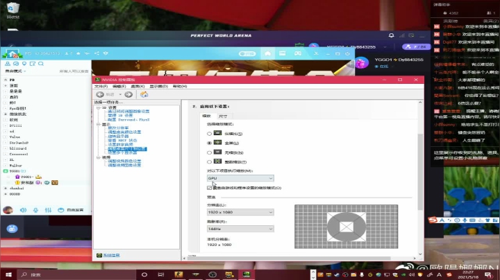Click the favorite star icon in voice chat header
The image size is (500, 280).
[78, 53]
